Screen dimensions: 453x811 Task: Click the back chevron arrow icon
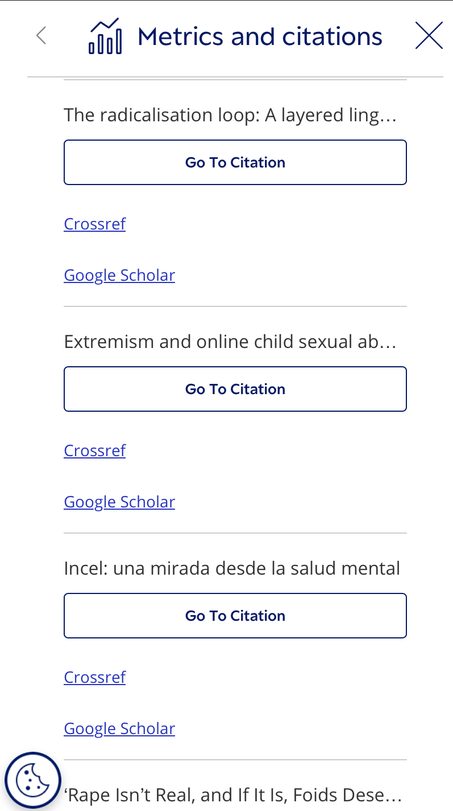click(x=41, y=35)
